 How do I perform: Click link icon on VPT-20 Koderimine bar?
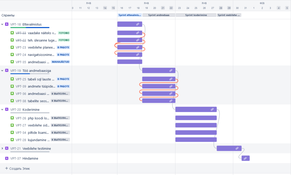(x=212, y=109)
